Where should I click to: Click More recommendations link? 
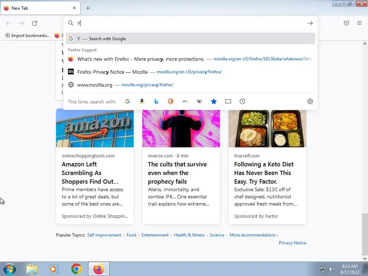coord(254,235)
